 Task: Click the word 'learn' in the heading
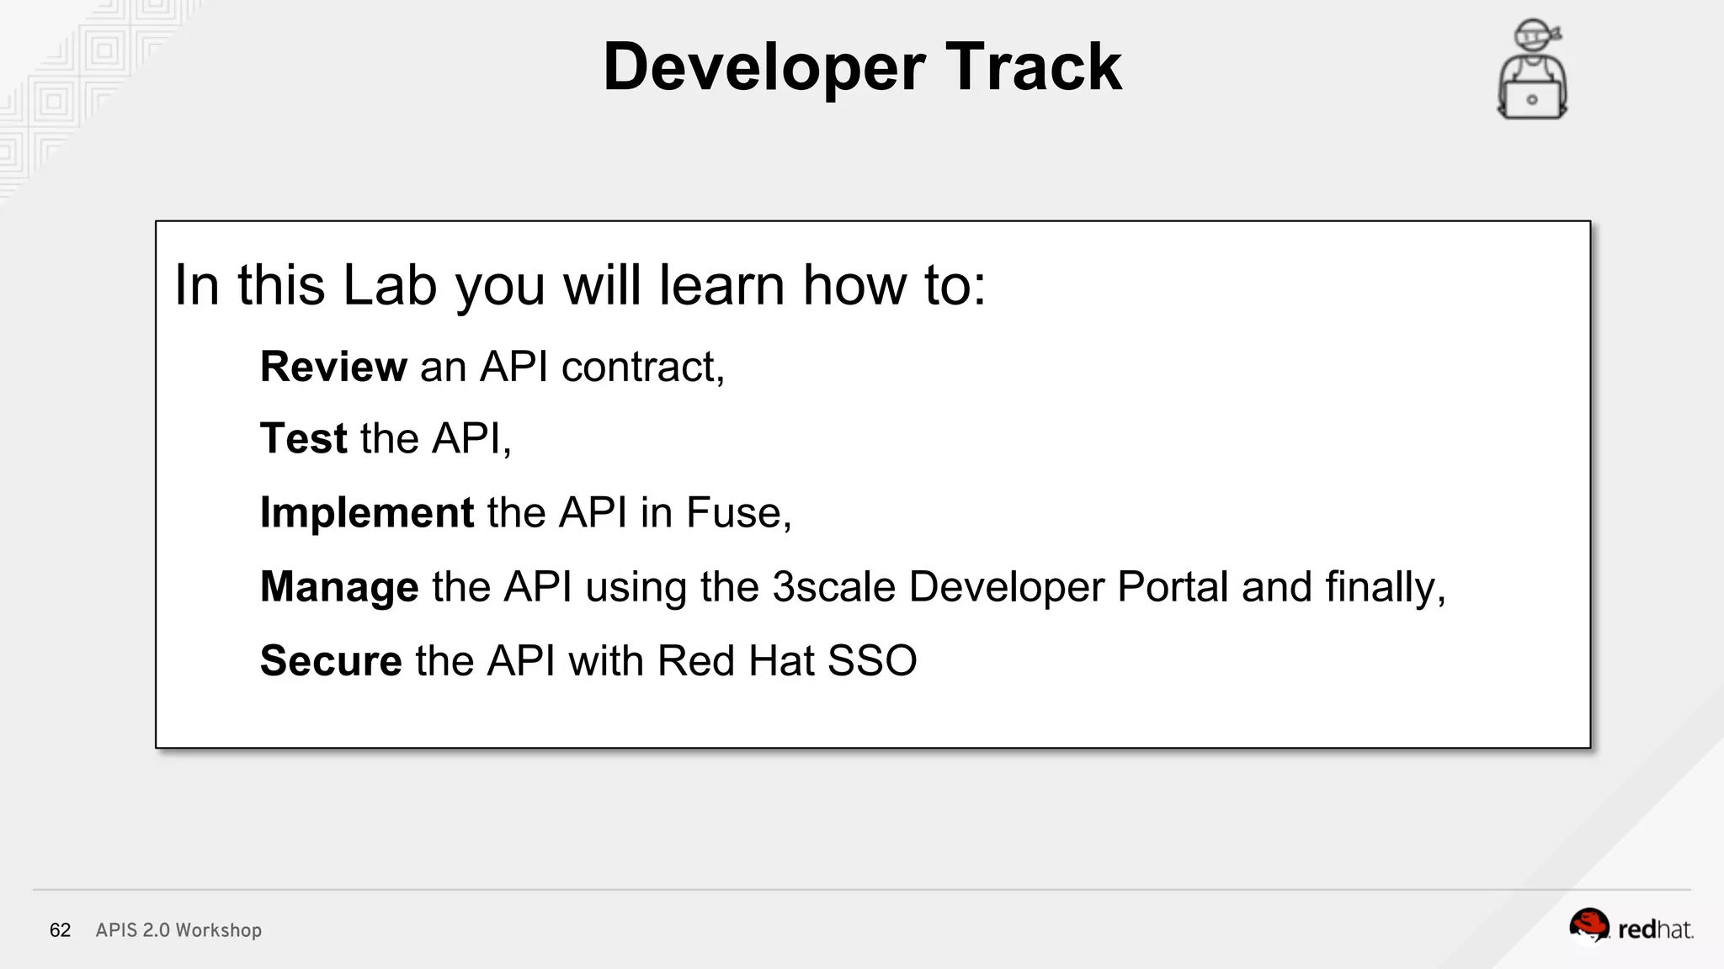pyautogui.click(x=722, y=285)
